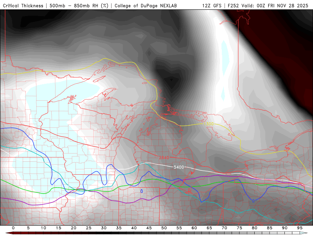313x235 pixels.
Task: Click the blue "0" contour label over Ohio
Action: pos(253,201)
